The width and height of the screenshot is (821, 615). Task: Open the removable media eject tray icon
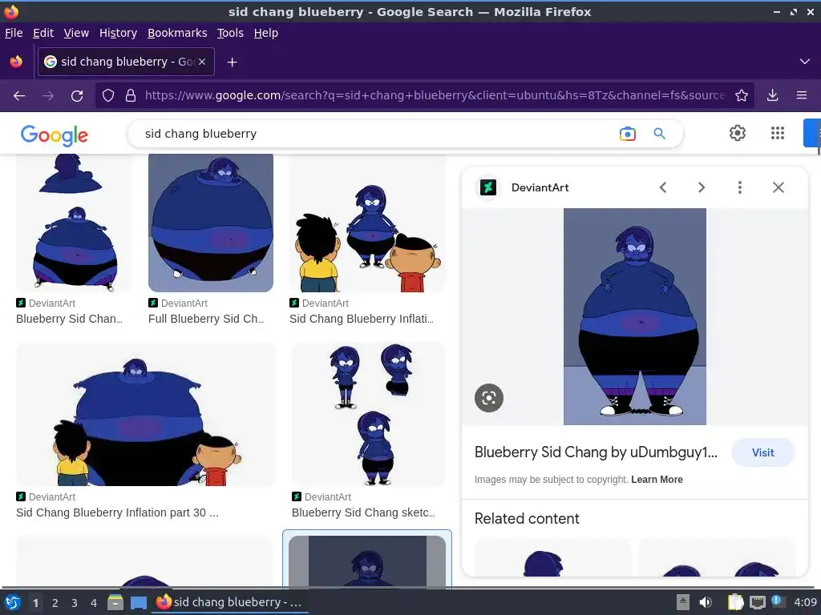(683, 602)
